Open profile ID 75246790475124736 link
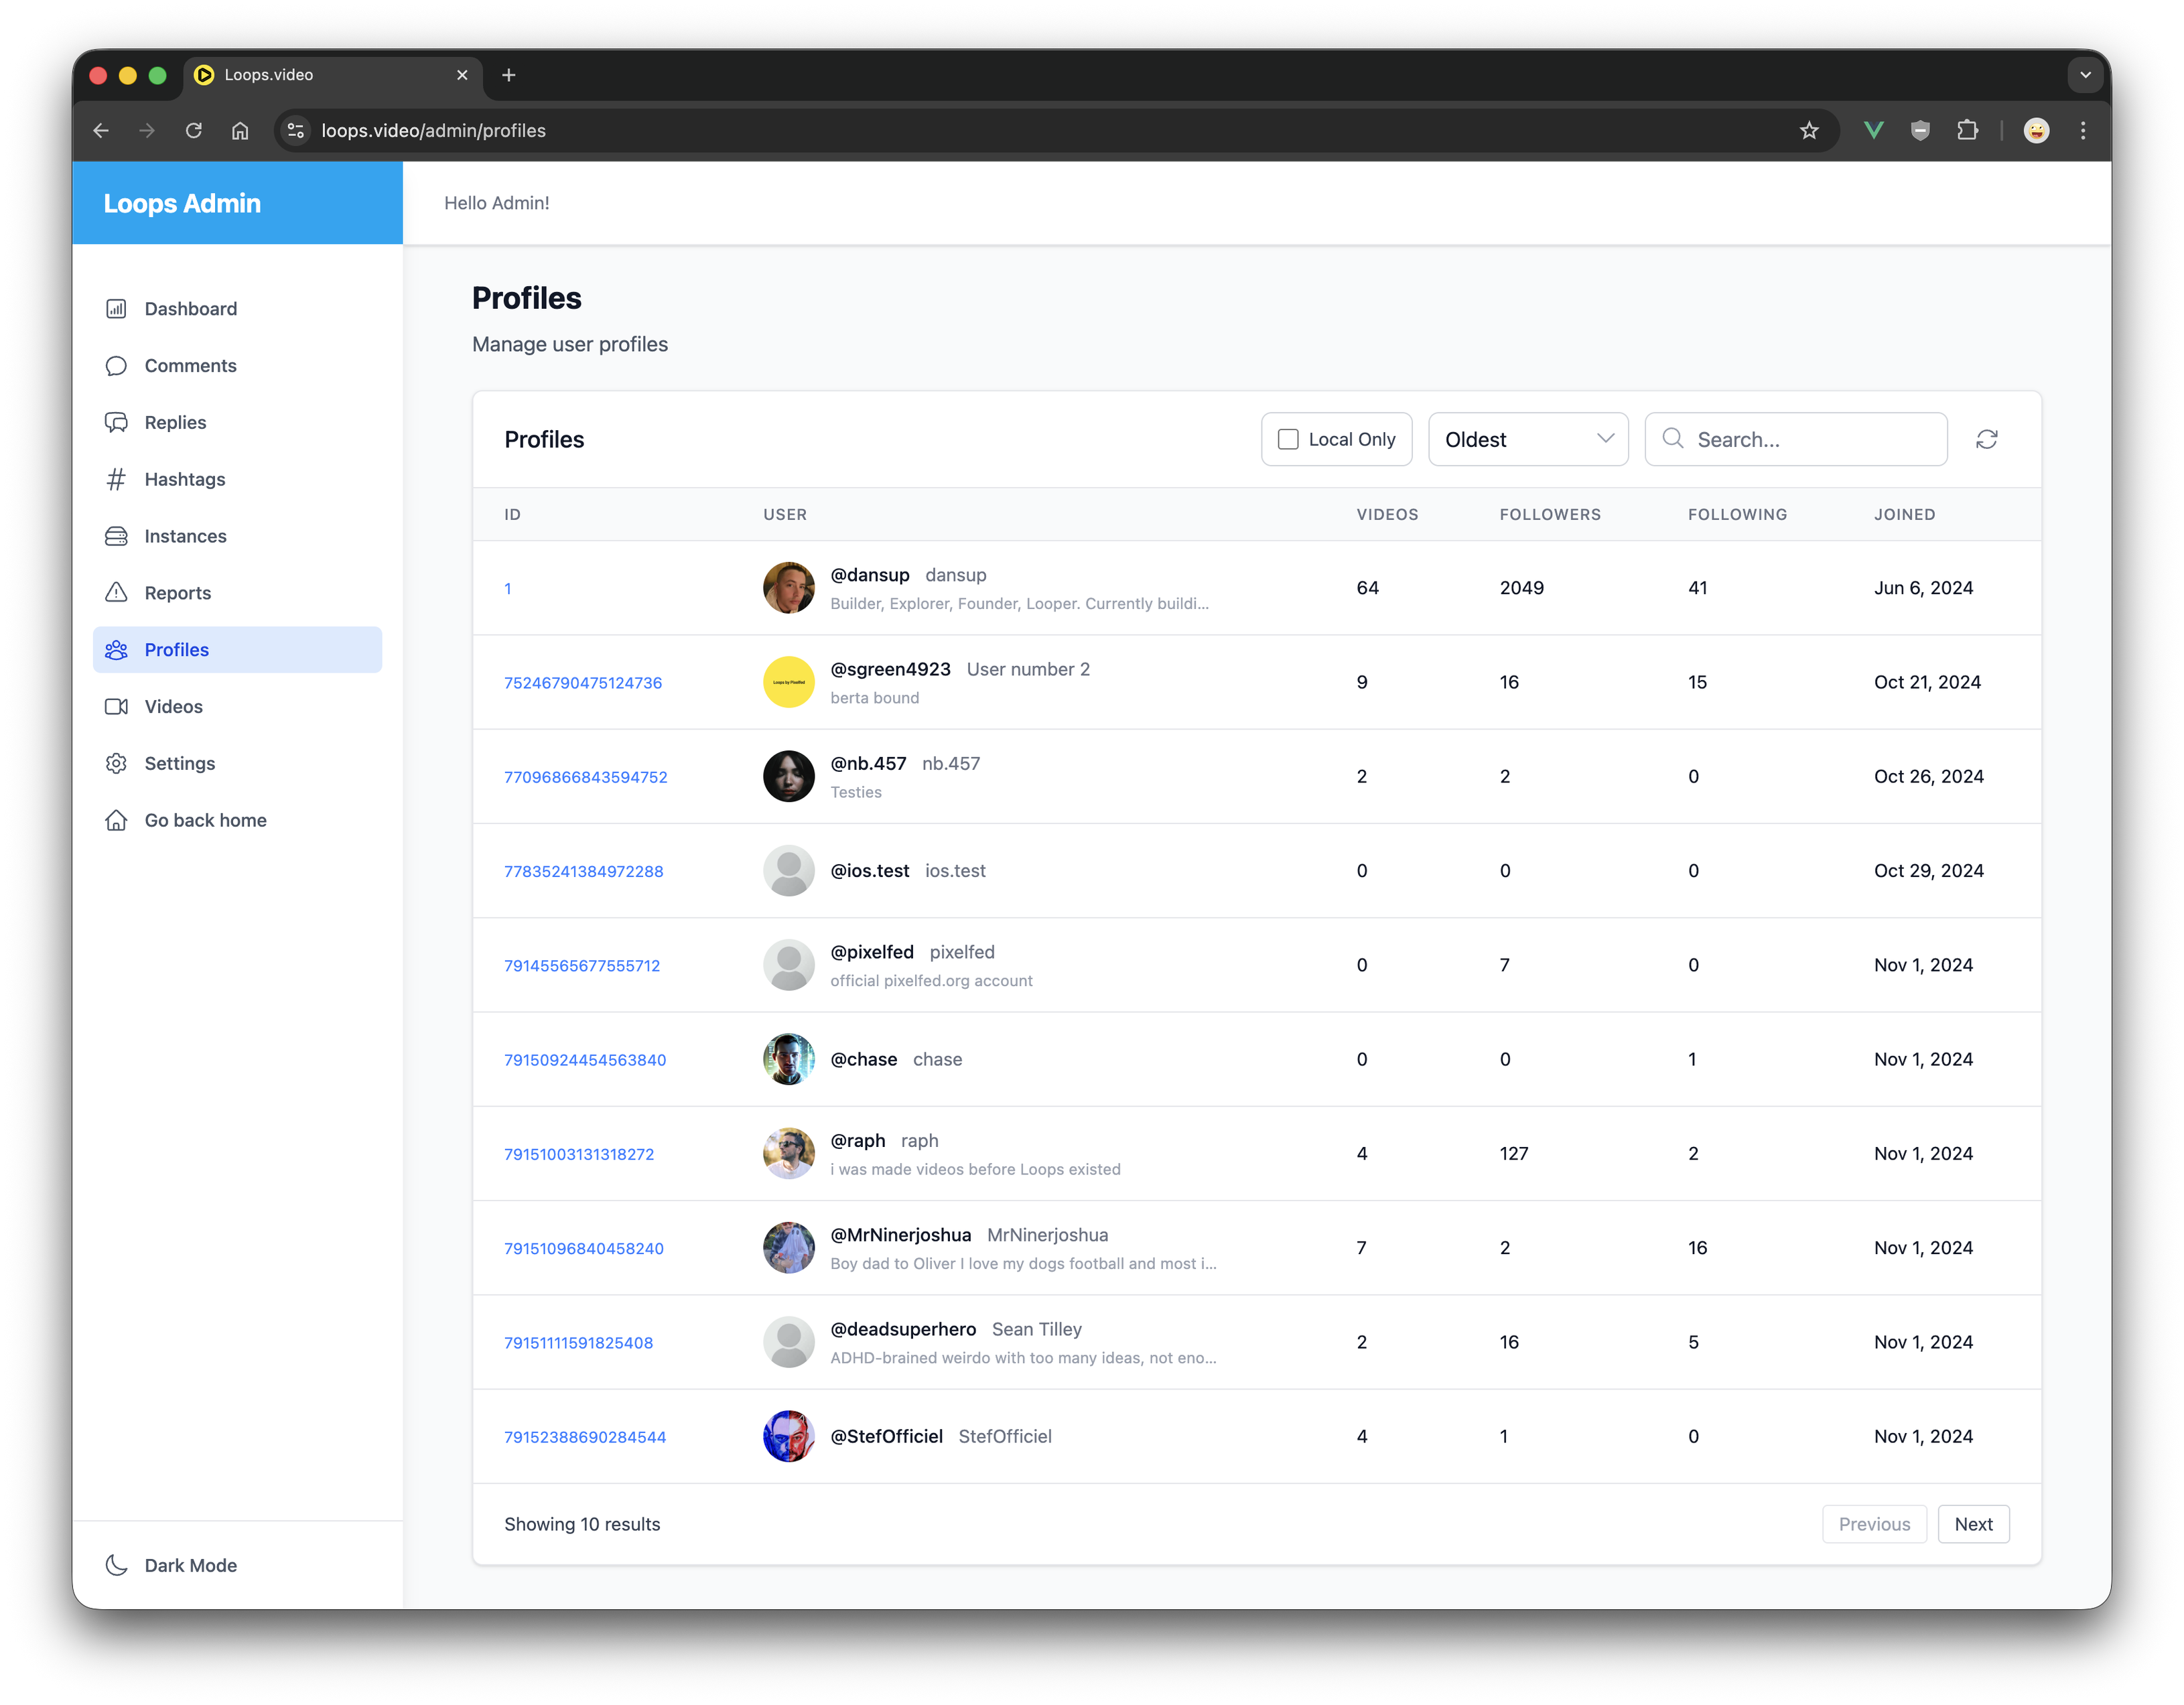Screen dimensions: 2184x1705 pyautogui.click(x=583, y=683)
